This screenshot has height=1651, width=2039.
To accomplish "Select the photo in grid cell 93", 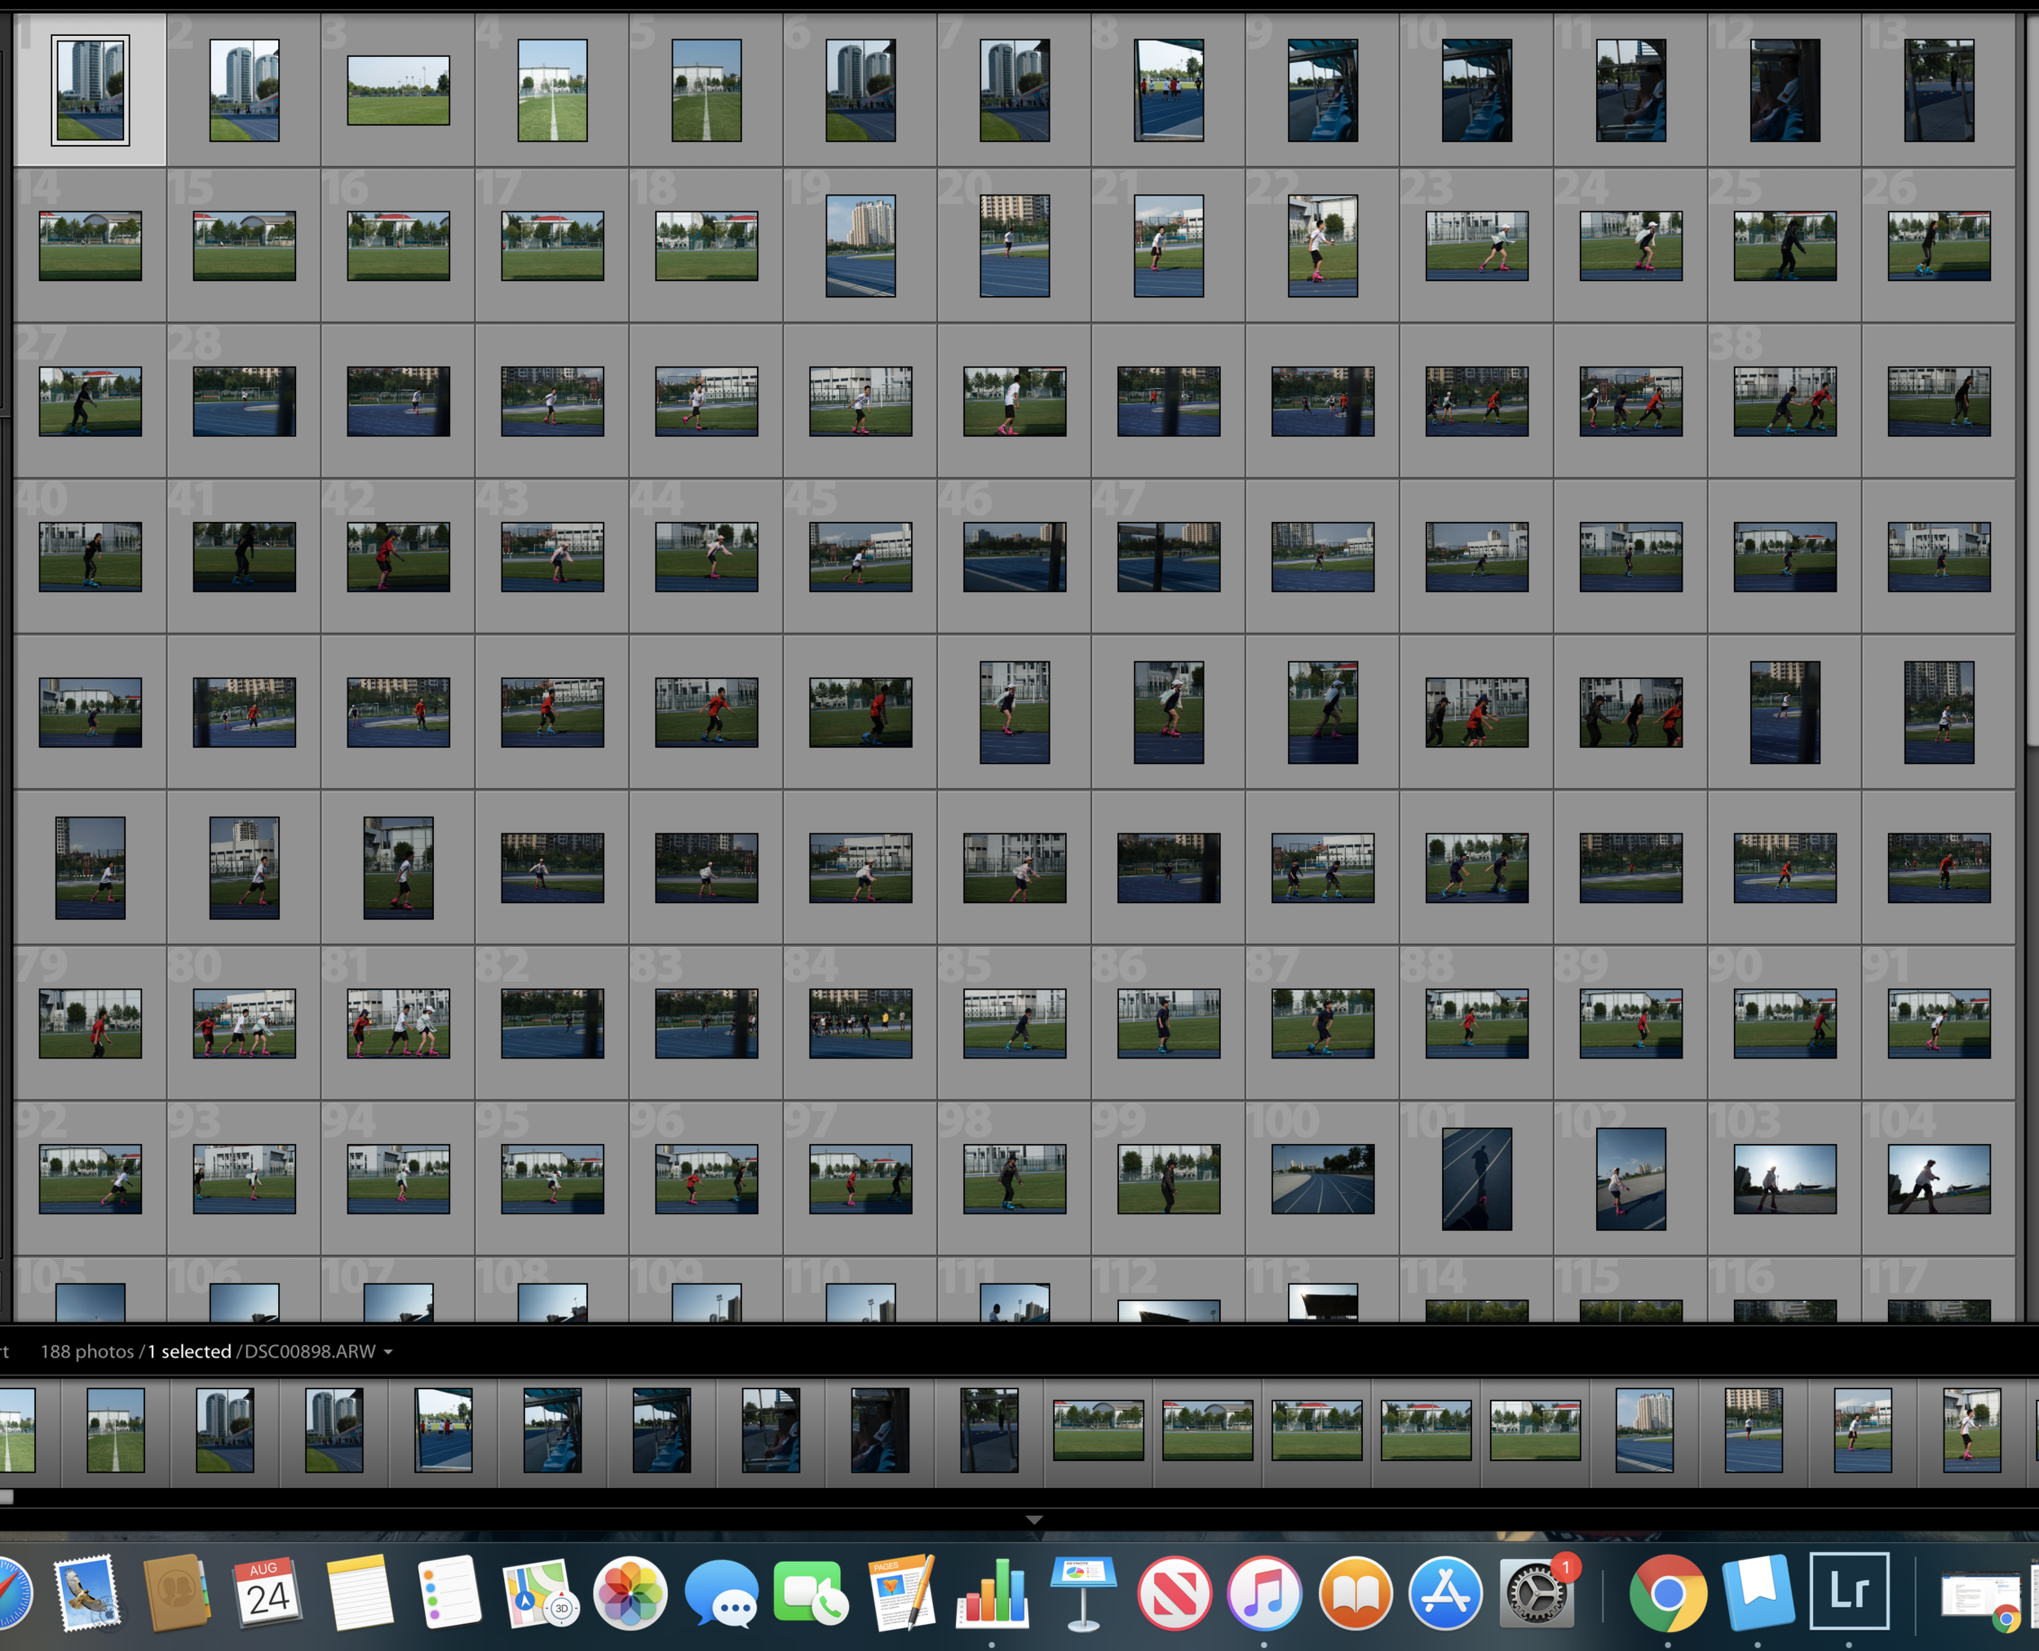I will [x=245, y=1178].
